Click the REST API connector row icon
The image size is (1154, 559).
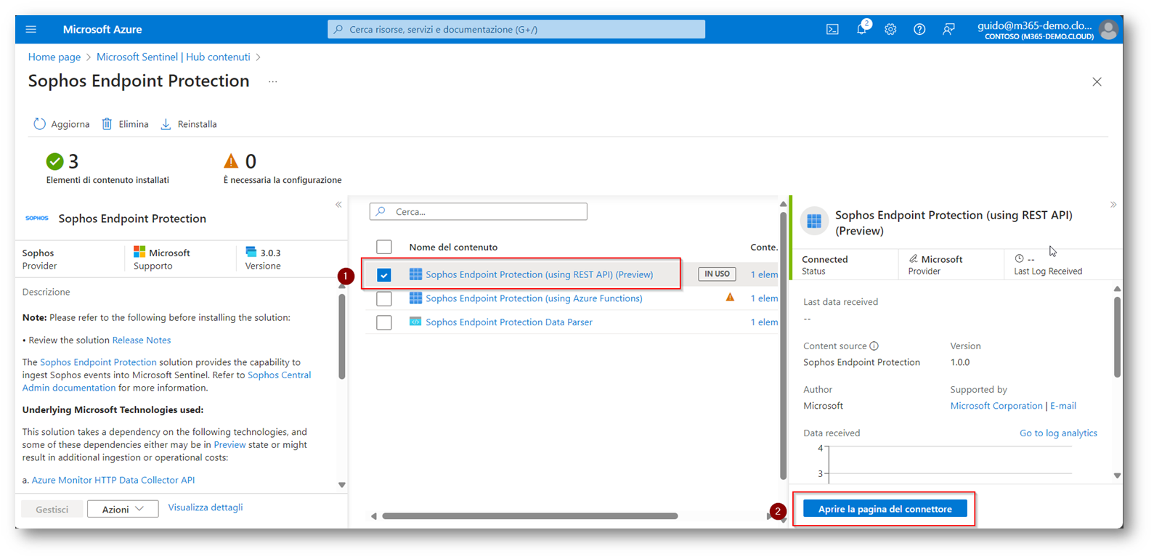coord(415,274)
